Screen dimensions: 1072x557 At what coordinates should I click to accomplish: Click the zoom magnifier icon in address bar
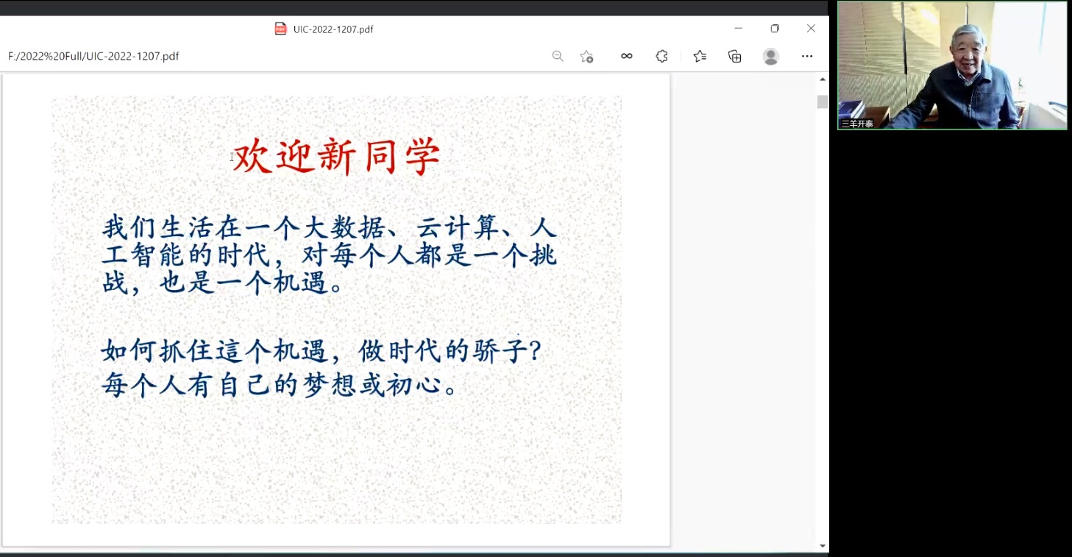tap(558, 57)
